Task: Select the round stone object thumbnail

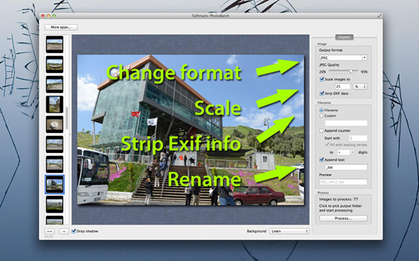Action: (54, 125)
